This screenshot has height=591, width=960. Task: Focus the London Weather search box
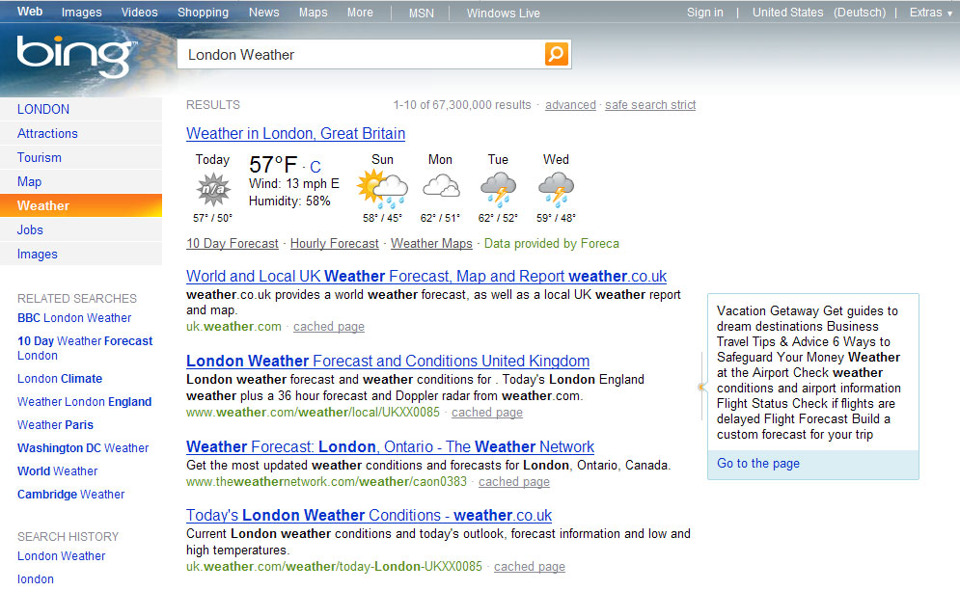coord(361,54)
